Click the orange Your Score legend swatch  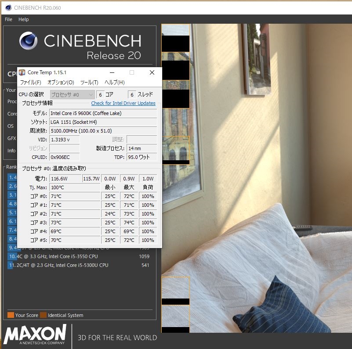[11, 315]
